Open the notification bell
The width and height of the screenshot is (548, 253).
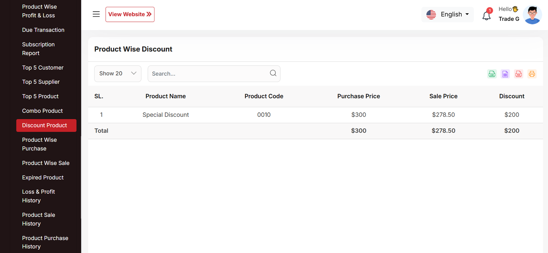[487, 15]
